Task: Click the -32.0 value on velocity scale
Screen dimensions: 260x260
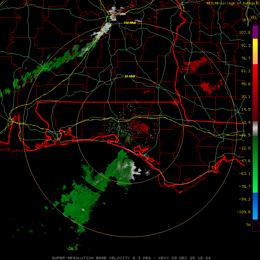Action: pos(245,148)
